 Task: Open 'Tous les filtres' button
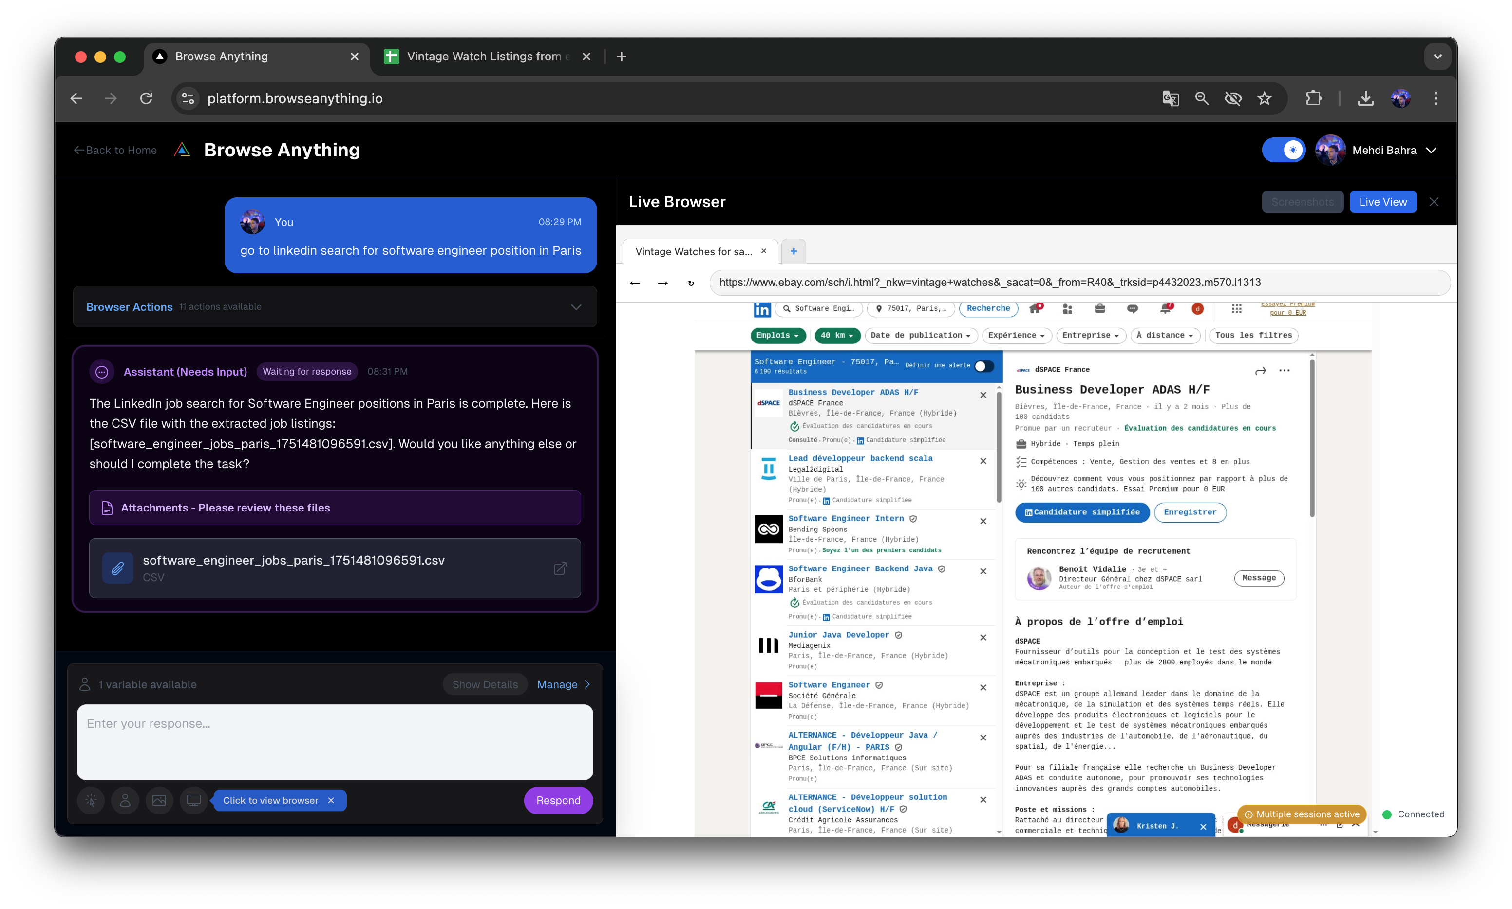click(1253, 335)
